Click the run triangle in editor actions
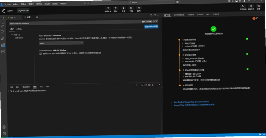This screenshot has width=266, height=138. 147,15
